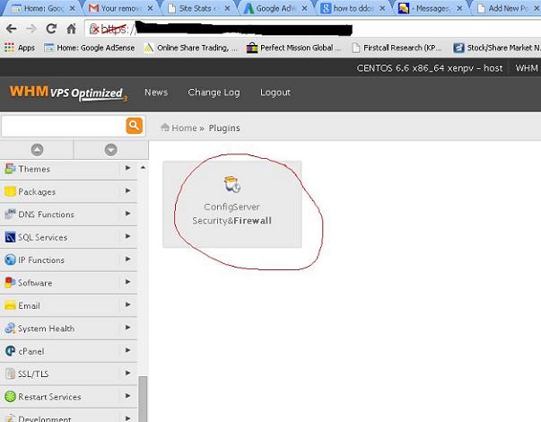Click the cPanel logo icon
The height and width of the screenshot is (422, 541).
pos(10,351)
